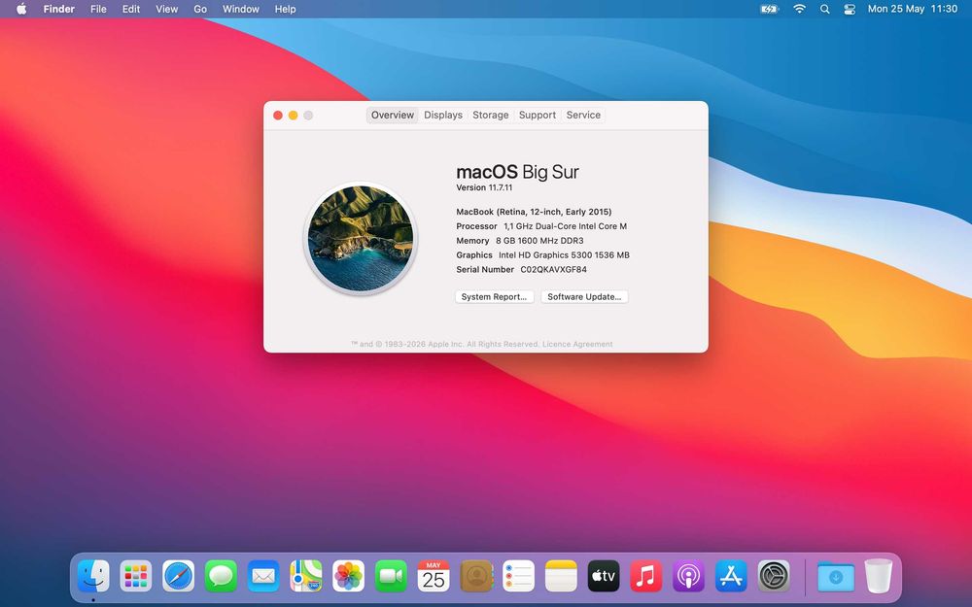Check battery status in menu bar
Screen dimensions: 972x607
tap(769, 9)
